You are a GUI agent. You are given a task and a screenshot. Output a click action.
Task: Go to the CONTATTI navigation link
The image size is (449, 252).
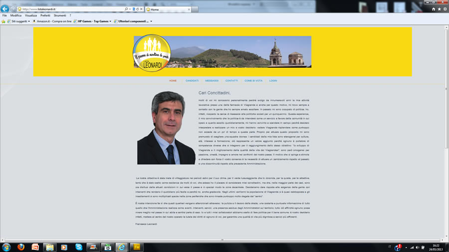pyautogui.click(x=231, y=81)
